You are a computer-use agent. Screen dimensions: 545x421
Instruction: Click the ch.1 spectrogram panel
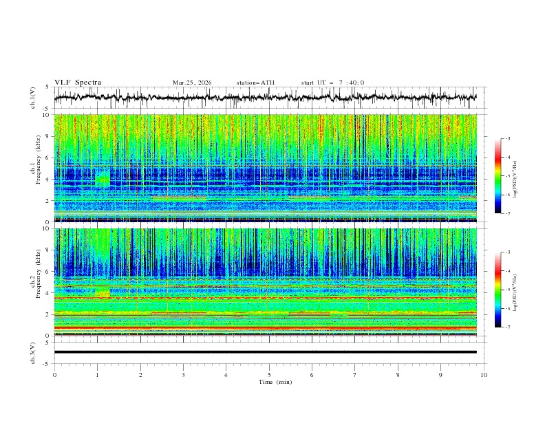(265, 168)
